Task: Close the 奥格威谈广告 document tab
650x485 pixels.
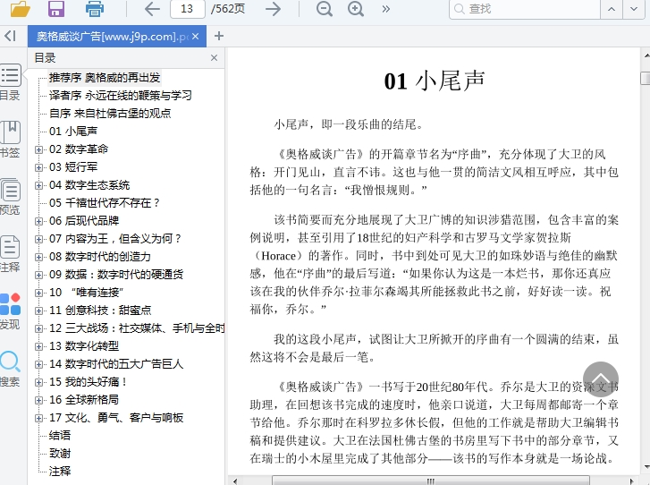Action: pyautogui.click(x=196, y=37)
